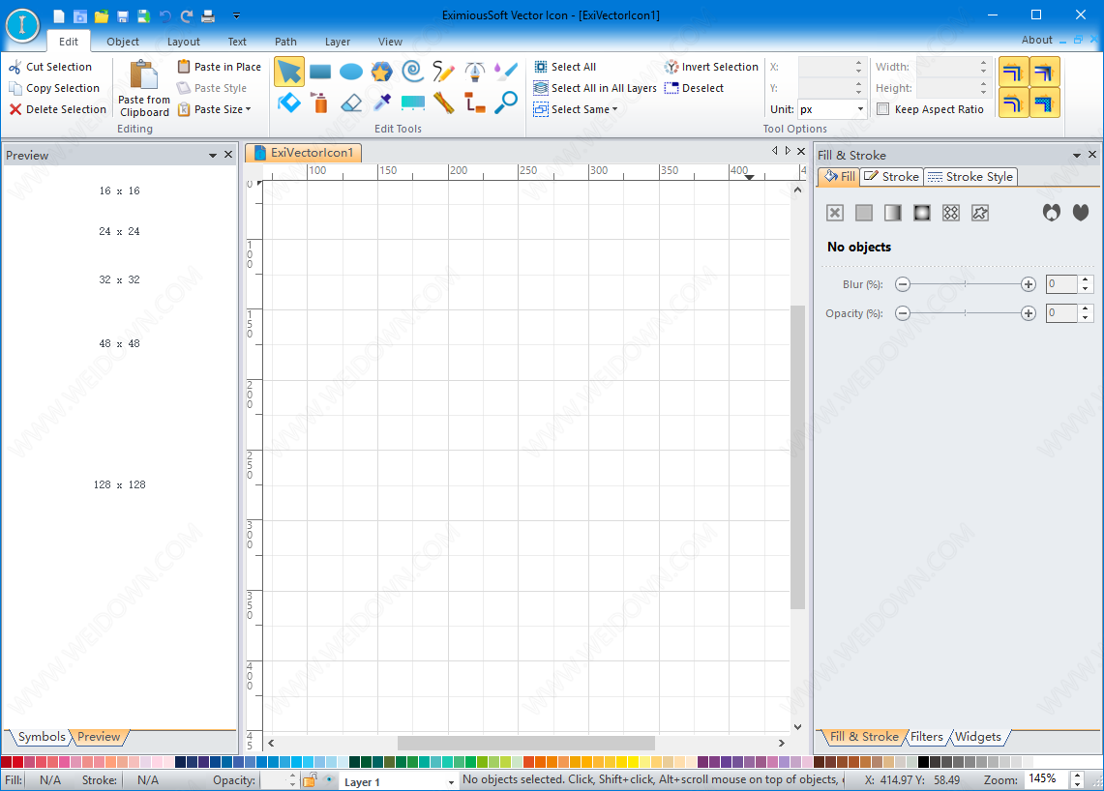Screen dimensions: 1104x791
Task: Enable Keep Aspect Ratio checkbox
Action: coord(883,109)
